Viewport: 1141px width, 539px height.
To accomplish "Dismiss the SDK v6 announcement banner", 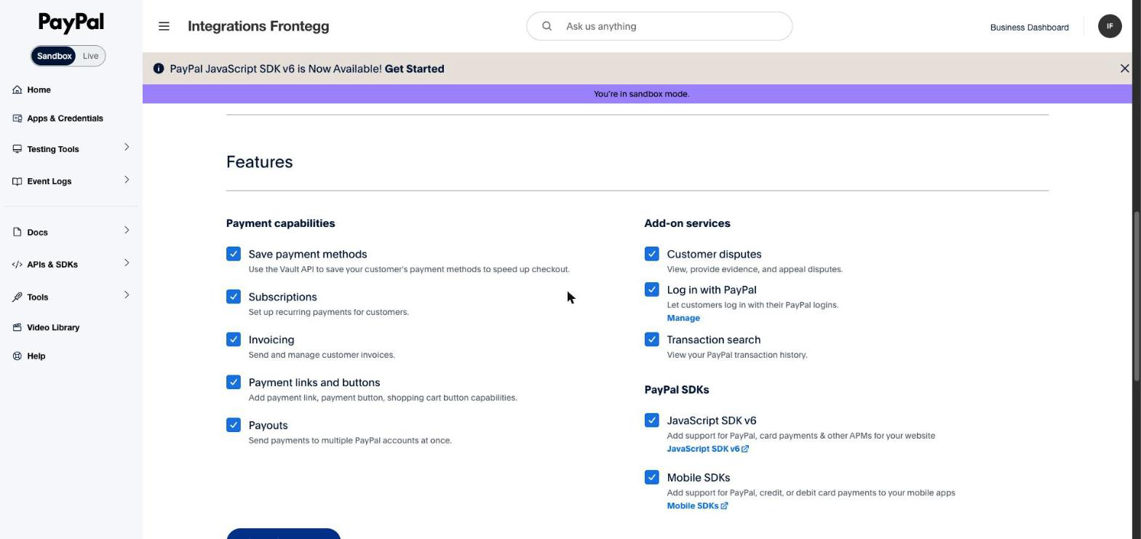I will pyautogui.click(x=1124, y=68).
